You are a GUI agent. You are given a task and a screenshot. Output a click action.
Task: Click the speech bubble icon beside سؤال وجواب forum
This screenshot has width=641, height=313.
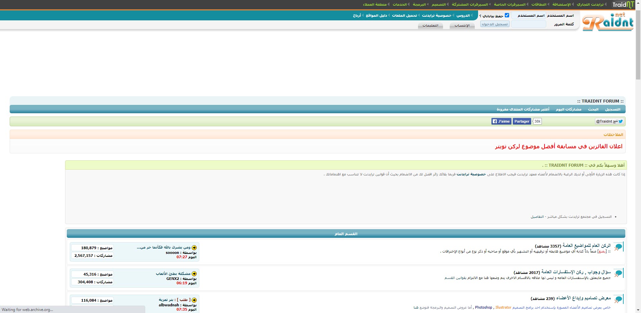619,273
